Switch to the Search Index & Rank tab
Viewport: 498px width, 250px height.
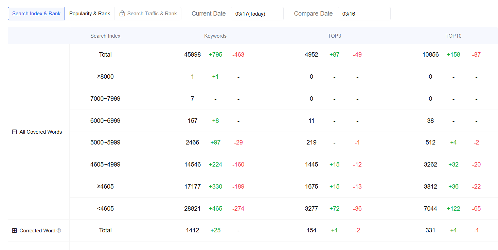pos(36,14)
